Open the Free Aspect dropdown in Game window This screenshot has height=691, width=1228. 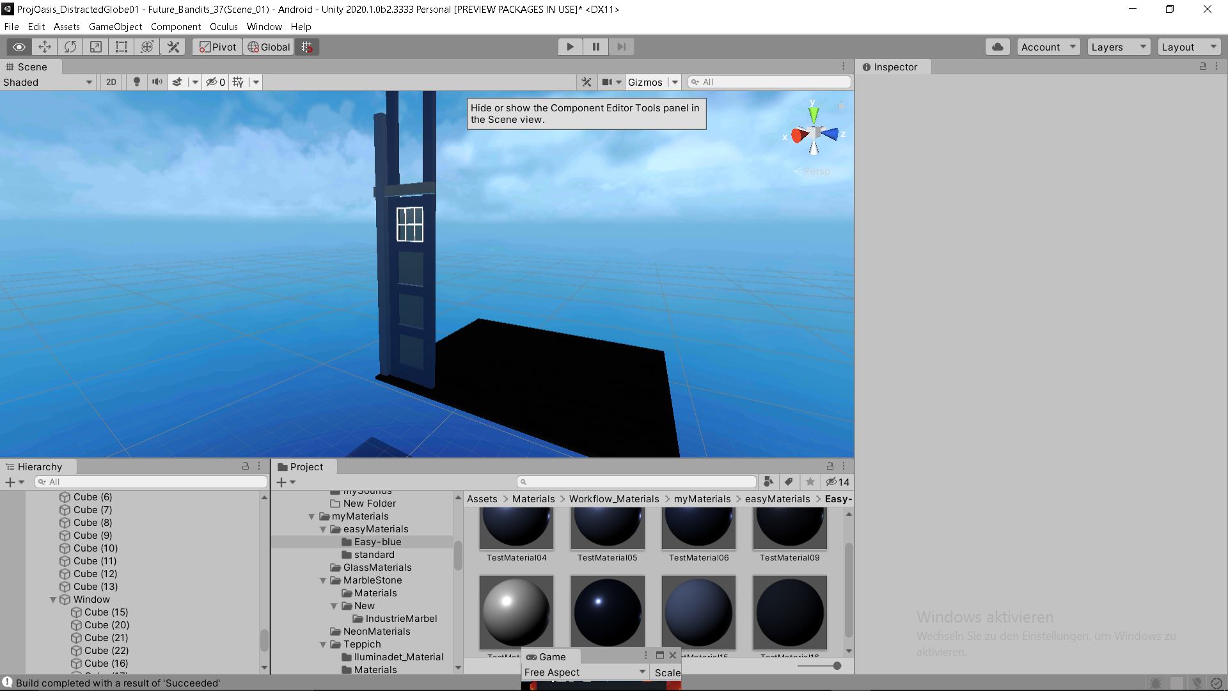[x=585, y=672]
